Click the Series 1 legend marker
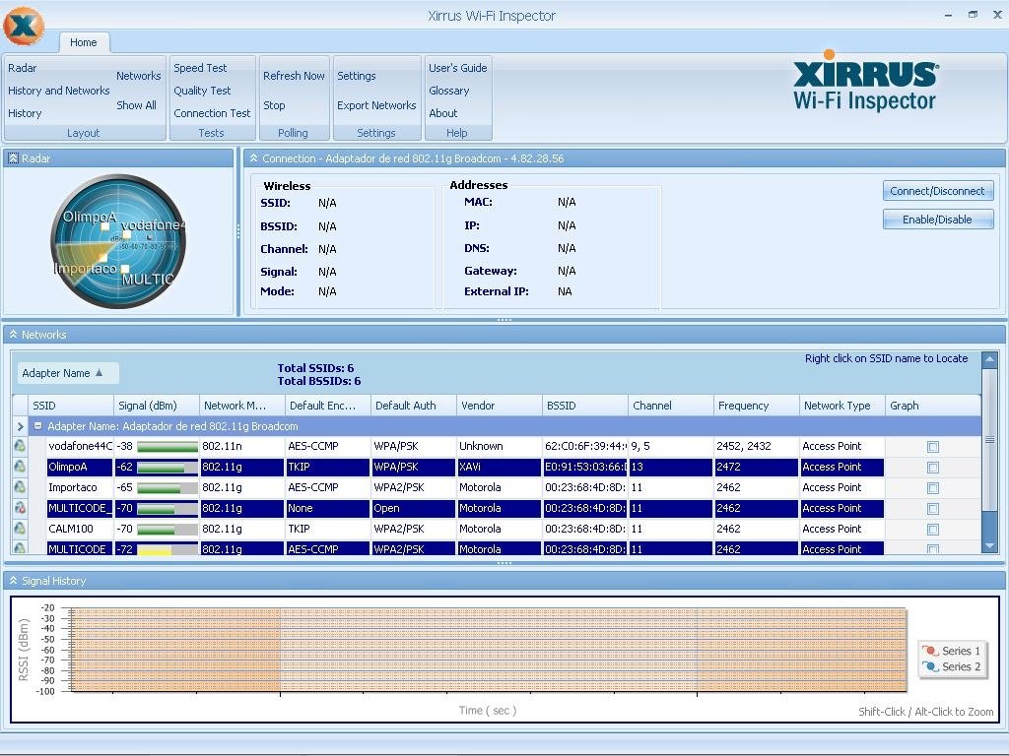1009x756 pixels. point(930,651)
